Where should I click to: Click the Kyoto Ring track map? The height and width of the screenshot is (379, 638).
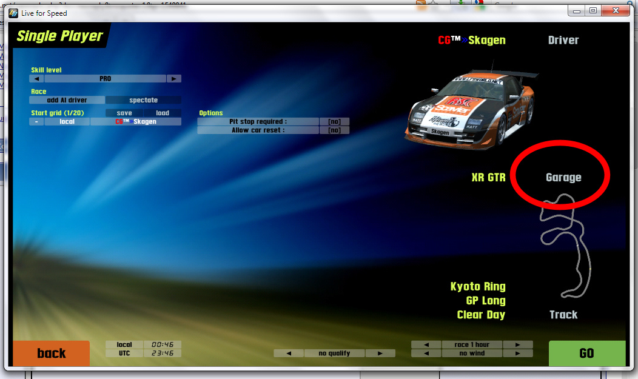pyautogui.click(x=565, y=246)
